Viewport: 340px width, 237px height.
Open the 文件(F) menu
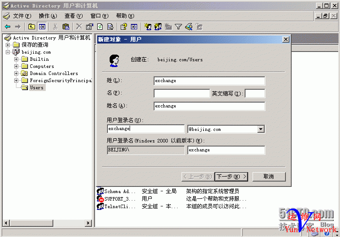point(22,16)
